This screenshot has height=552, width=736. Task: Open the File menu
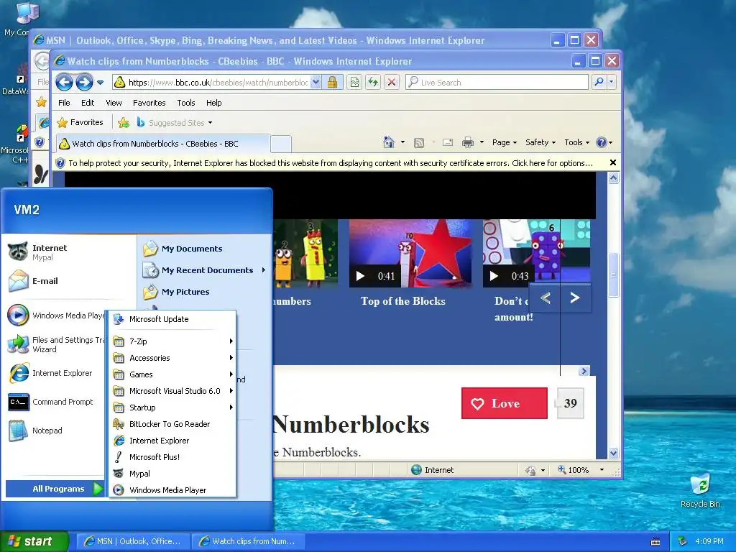tap(64, 103)
